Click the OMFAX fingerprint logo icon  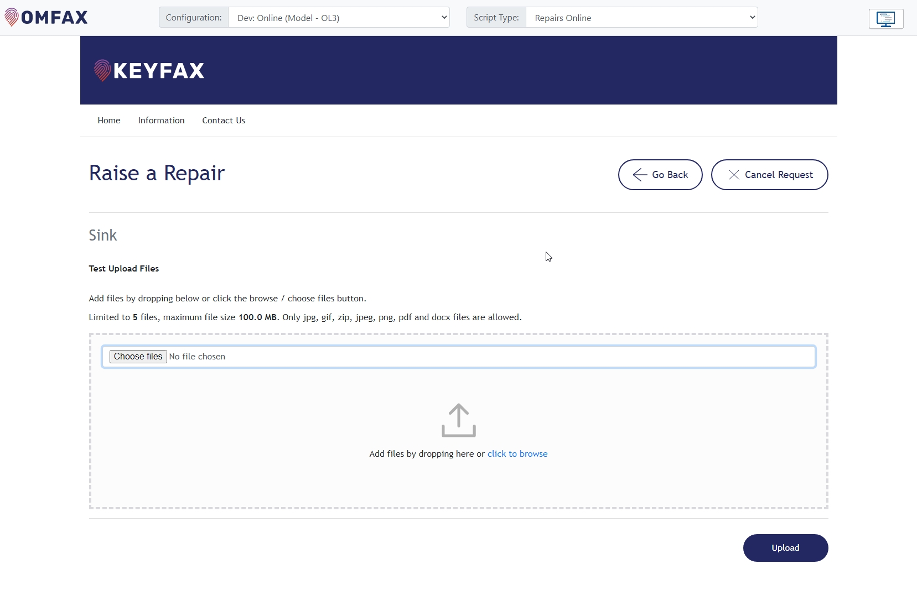(11, 17)
